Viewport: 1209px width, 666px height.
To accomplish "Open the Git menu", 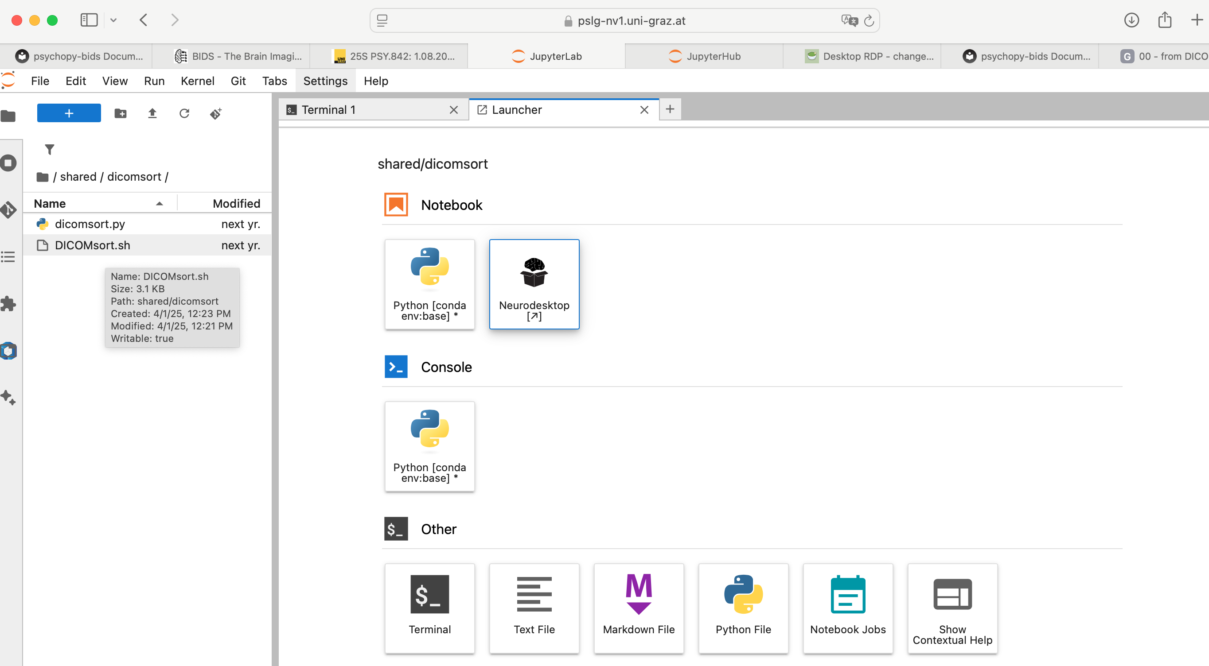I will click(x=238, y=81).
